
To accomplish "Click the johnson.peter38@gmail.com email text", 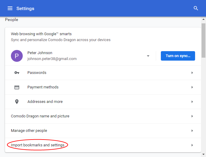I will (x=52, y=59).
